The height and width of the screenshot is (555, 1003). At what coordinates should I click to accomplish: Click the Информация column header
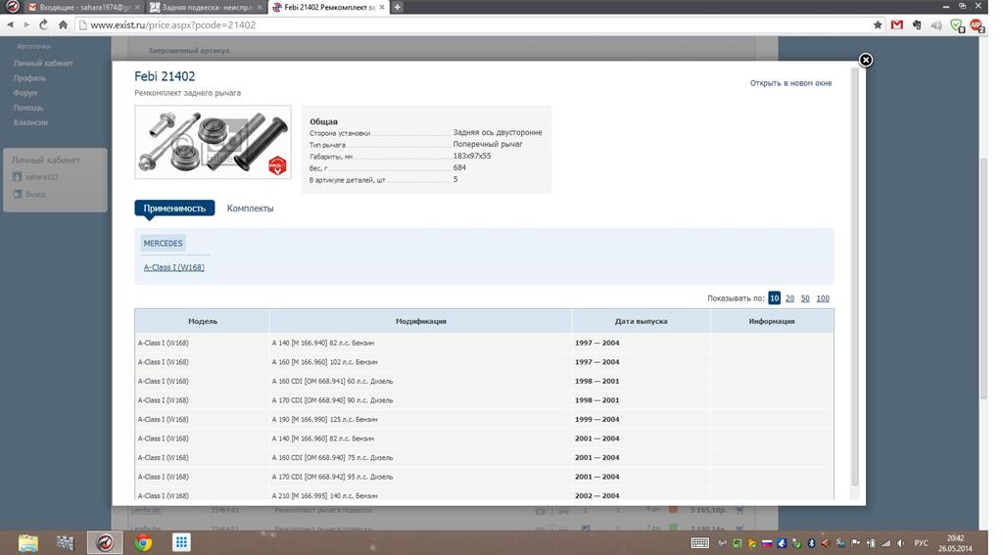coord(772,321)
